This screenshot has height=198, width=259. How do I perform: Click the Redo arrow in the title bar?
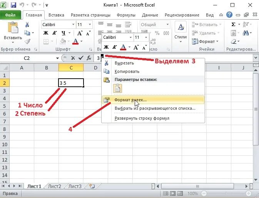(x=34, y=5)
